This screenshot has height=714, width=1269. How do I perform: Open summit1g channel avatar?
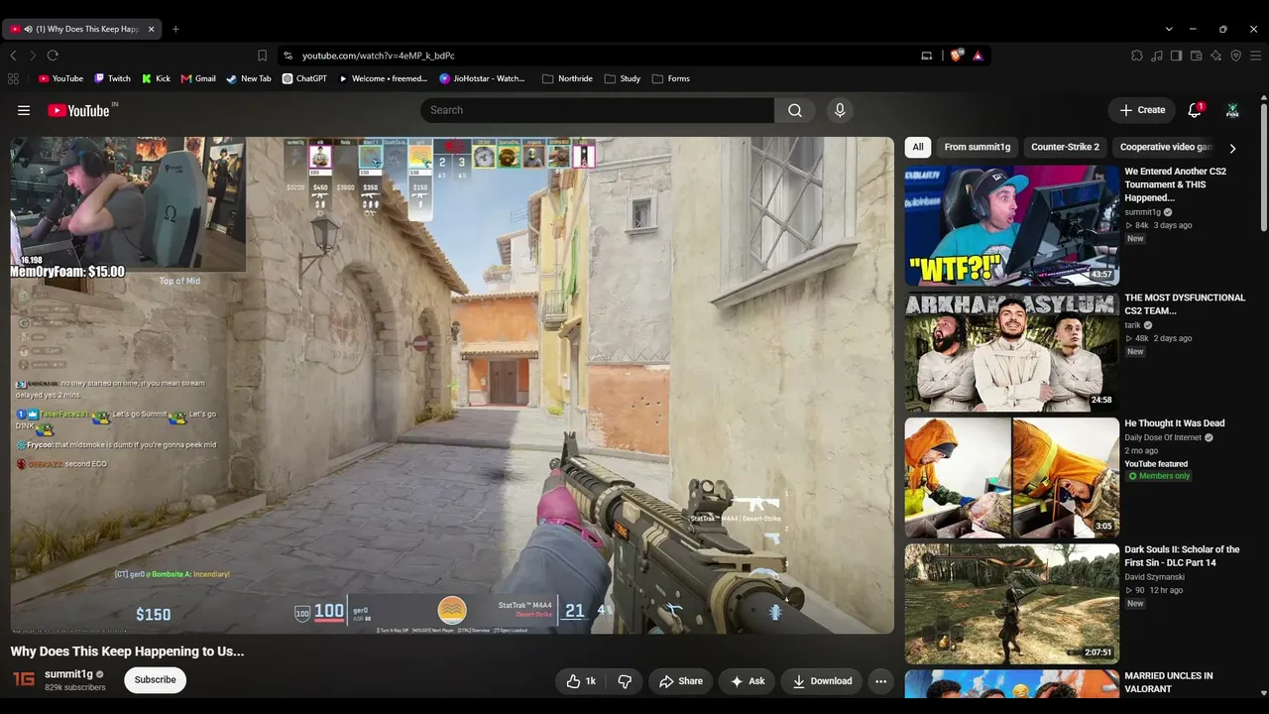tap(24, 679)
